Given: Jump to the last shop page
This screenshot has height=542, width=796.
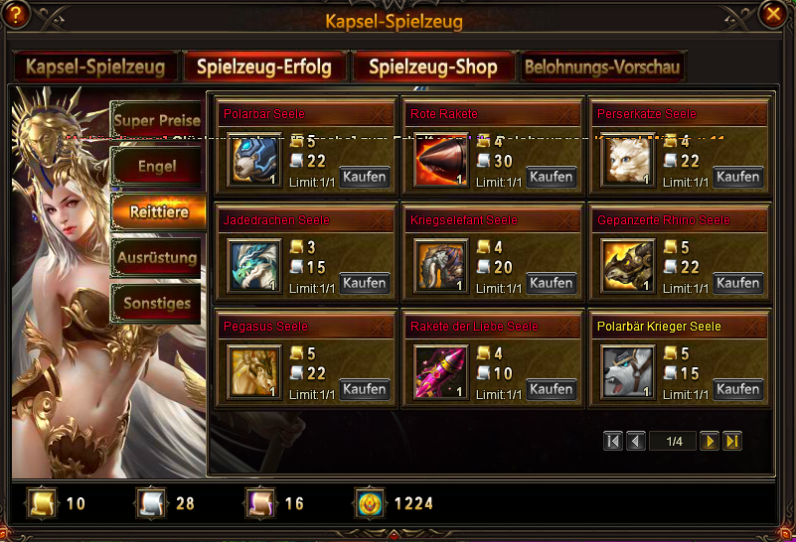Looking at the screenshot, I should point(732,441).
